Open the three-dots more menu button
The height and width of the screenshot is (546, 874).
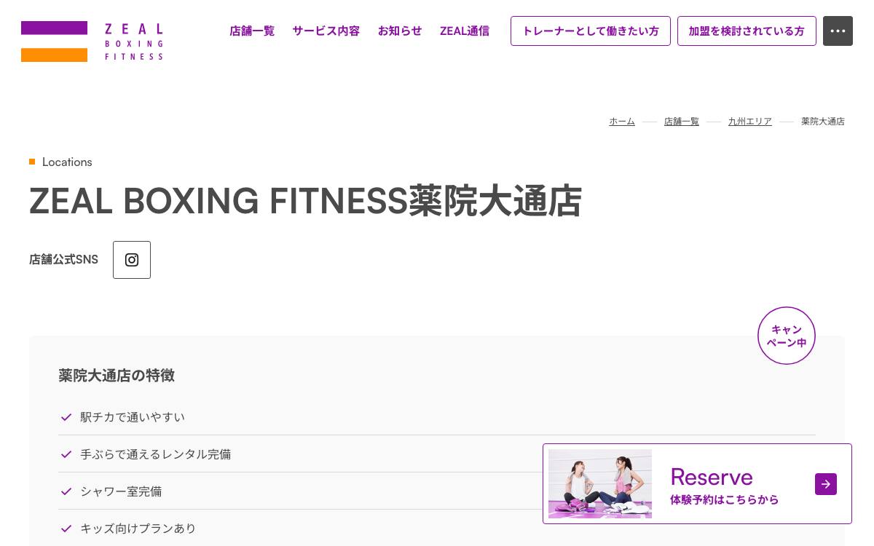click(838, 31)
